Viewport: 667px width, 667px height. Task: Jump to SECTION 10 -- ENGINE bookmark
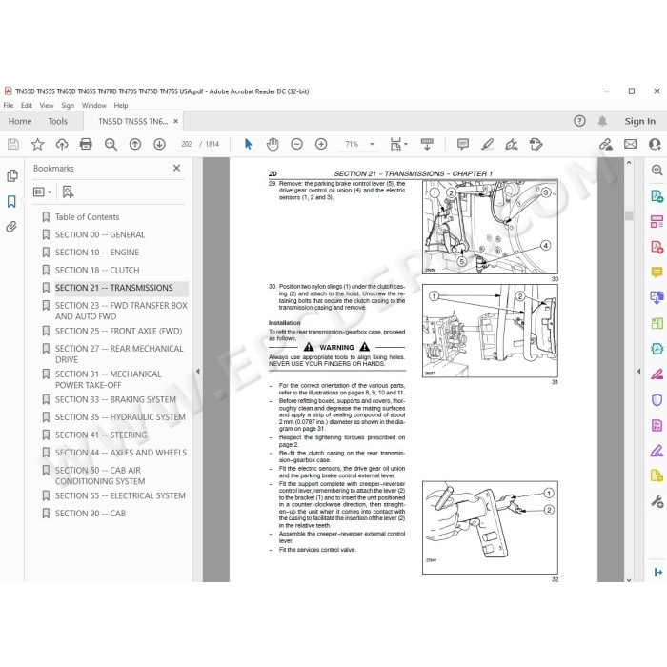pyautogui.click(x=97, y=253)
